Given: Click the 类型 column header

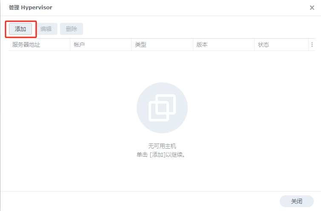Looking at the screenshot, I should 140,45.
